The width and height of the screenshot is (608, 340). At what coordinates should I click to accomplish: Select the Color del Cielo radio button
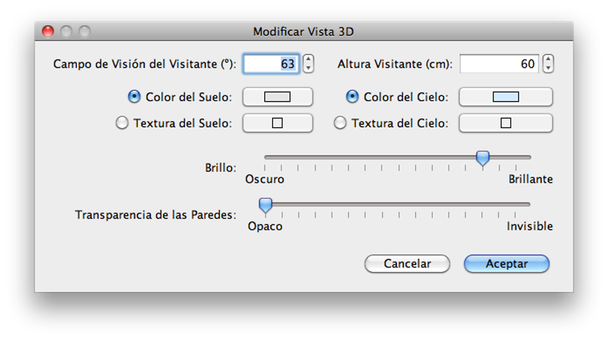point(353,96)
